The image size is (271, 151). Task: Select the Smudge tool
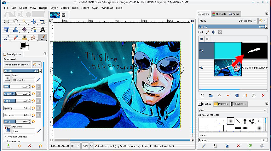pos(33,38)
